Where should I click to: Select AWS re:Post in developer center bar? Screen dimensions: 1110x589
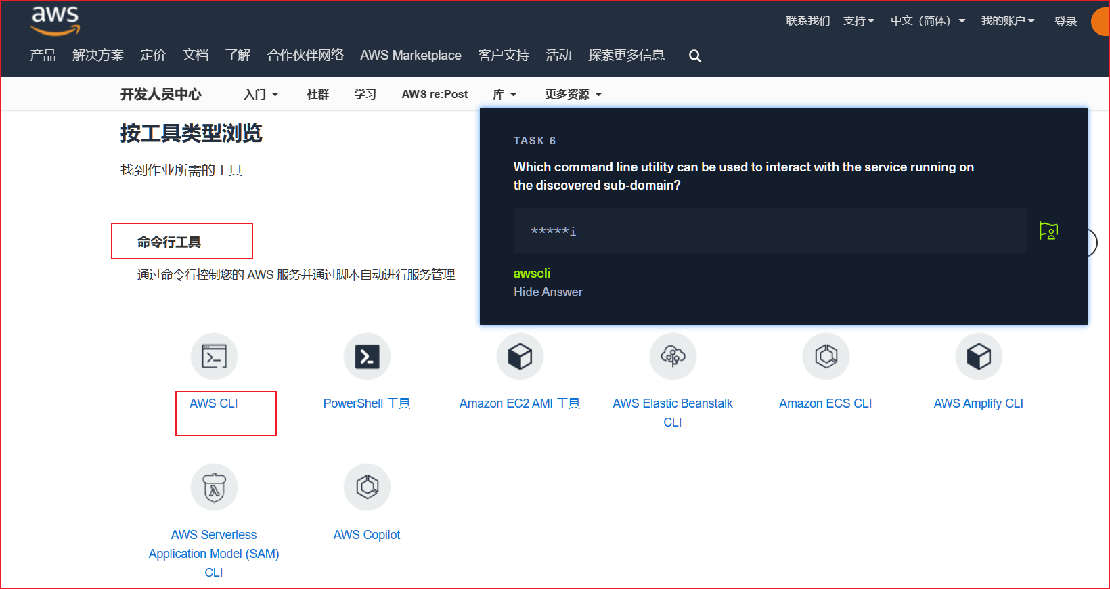tap(435, 94)
